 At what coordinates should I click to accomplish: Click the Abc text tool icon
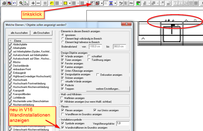coord(131,3)
